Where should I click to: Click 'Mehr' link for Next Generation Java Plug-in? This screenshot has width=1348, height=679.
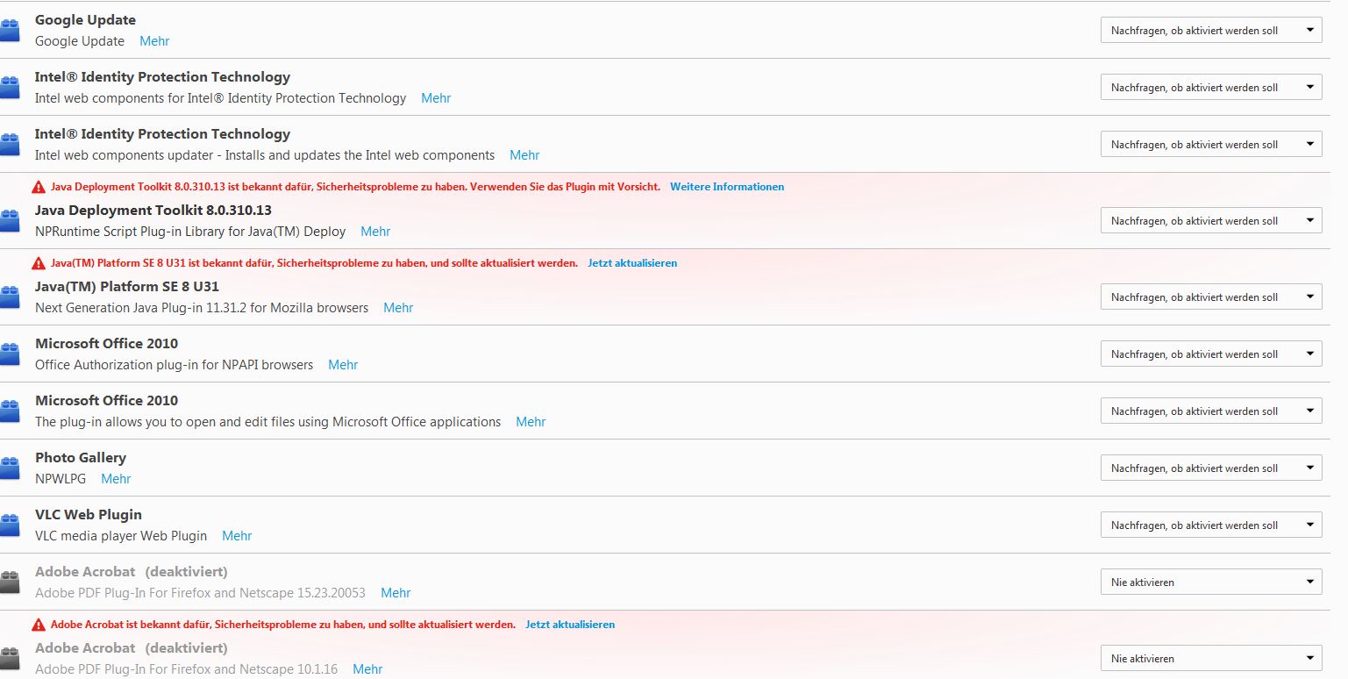[x=398, y=308]
